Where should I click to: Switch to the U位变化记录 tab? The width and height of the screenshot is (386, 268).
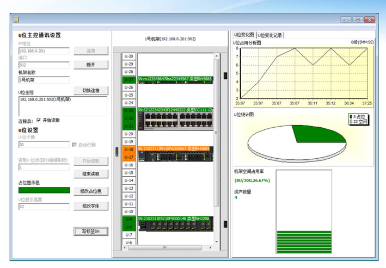point(271,35)
